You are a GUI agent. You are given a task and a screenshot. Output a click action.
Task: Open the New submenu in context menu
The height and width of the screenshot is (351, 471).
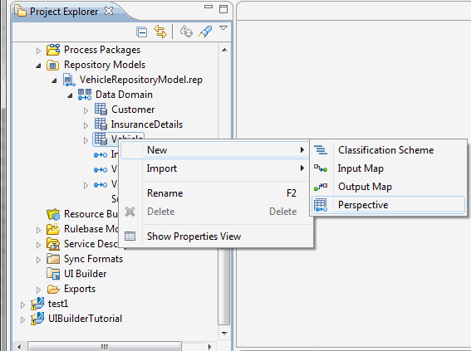(214, 150)
